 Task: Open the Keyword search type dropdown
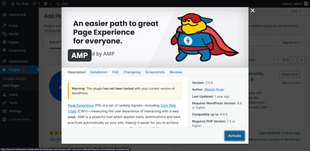click(292, 42)
